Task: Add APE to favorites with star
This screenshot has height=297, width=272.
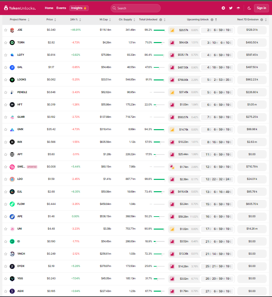Action: click(x=6, y=217)
